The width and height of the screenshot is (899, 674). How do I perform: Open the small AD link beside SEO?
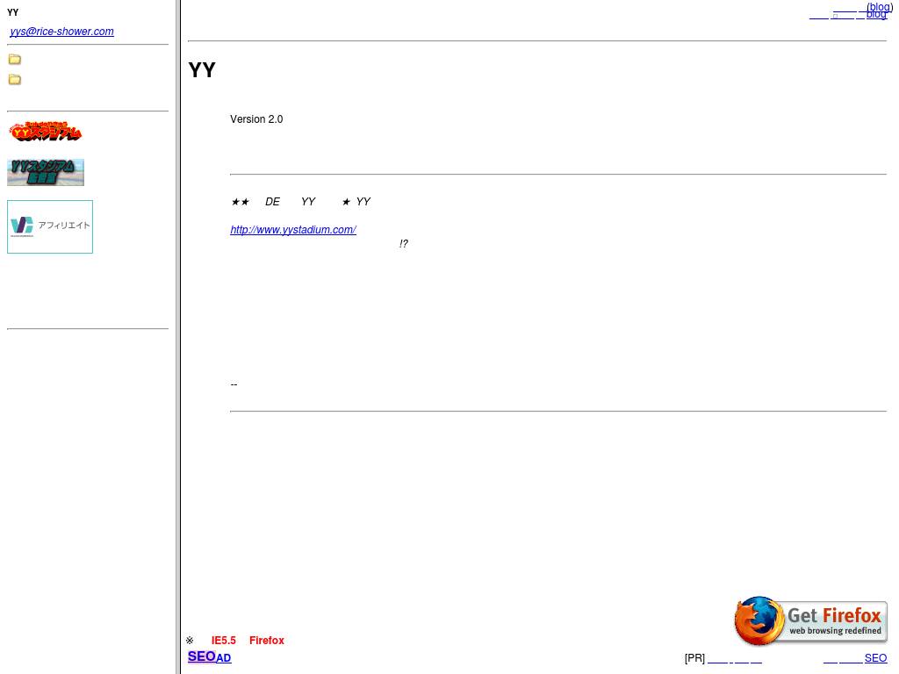[x=224, y=658]
